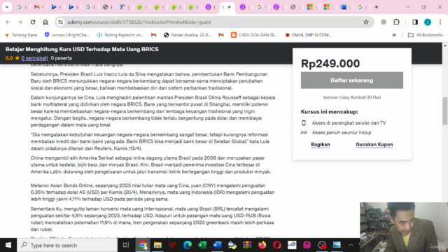Show hidden bookmarks with the » chevron
The width and height of the screenshot is (448, 252).
pyautogui.click(x=394, y=35)
